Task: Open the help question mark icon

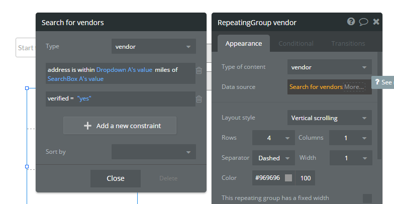Action: 351,22
